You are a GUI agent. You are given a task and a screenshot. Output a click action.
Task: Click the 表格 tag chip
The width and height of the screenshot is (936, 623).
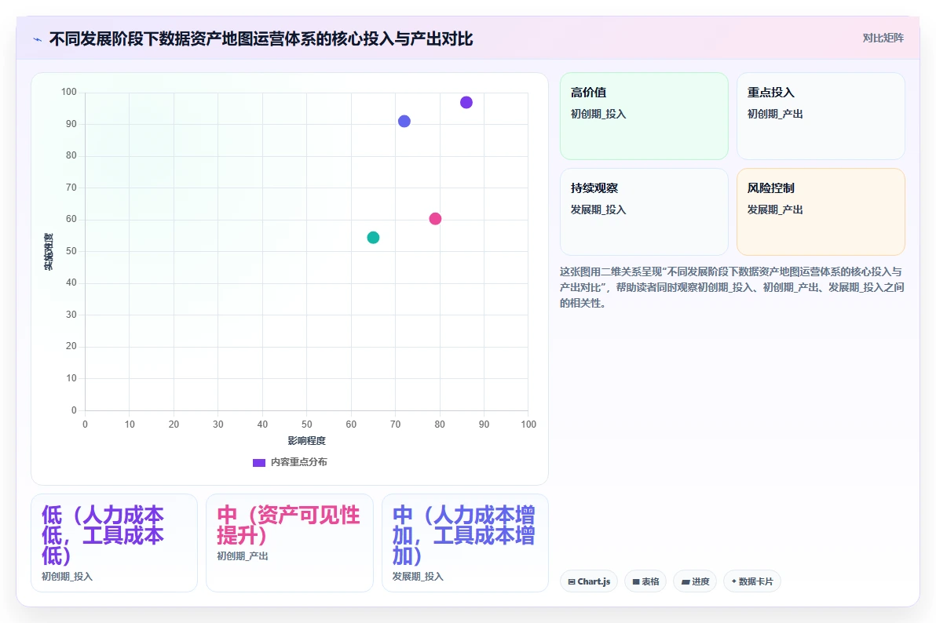pos(645,581)
